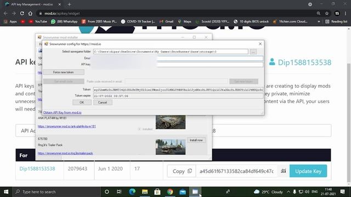This screenshot has width=351, height=197.
Task: Close the API key Management tab
Action: pyautogui.click(x=59, y=4)
